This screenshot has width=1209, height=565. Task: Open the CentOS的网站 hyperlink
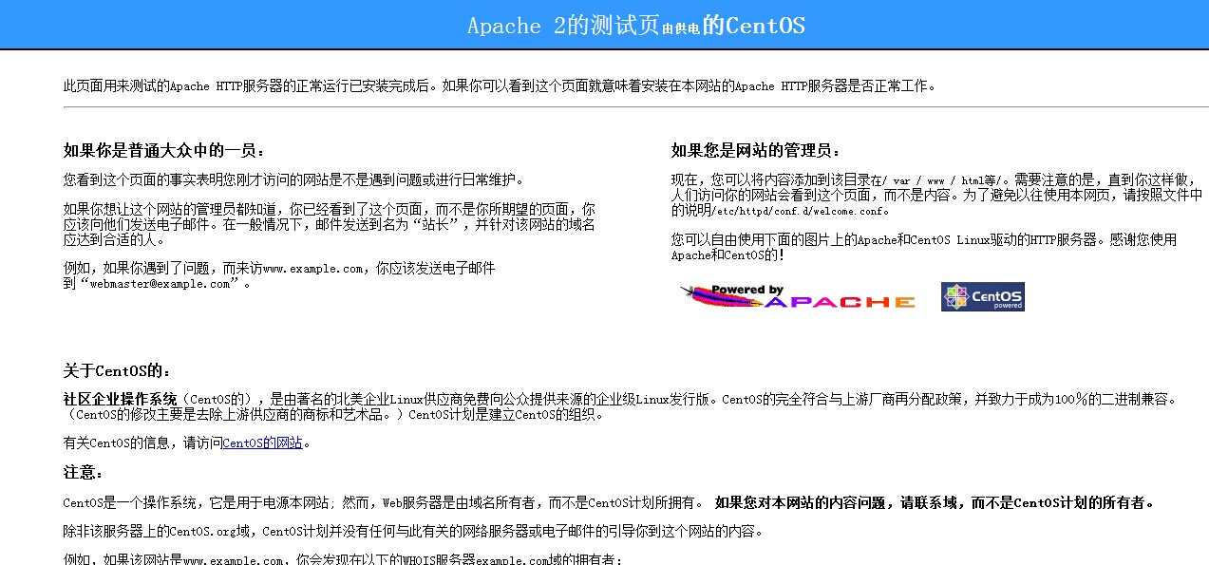tap(262, 443)
